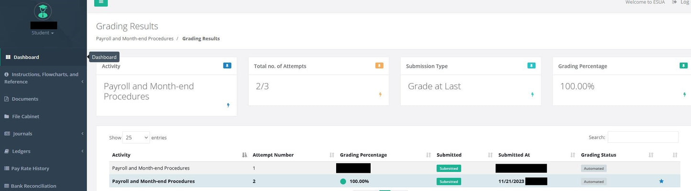This screenshot has width=691, height=191.
Task: Click the teal pin on Submission Type card
Action: pyautogui.click(x=531, y=65)
